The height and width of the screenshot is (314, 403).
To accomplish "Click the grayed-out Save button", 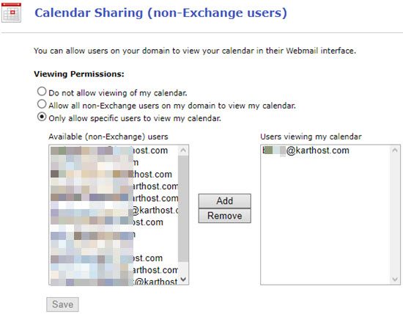I will click(x=62, y=304).
